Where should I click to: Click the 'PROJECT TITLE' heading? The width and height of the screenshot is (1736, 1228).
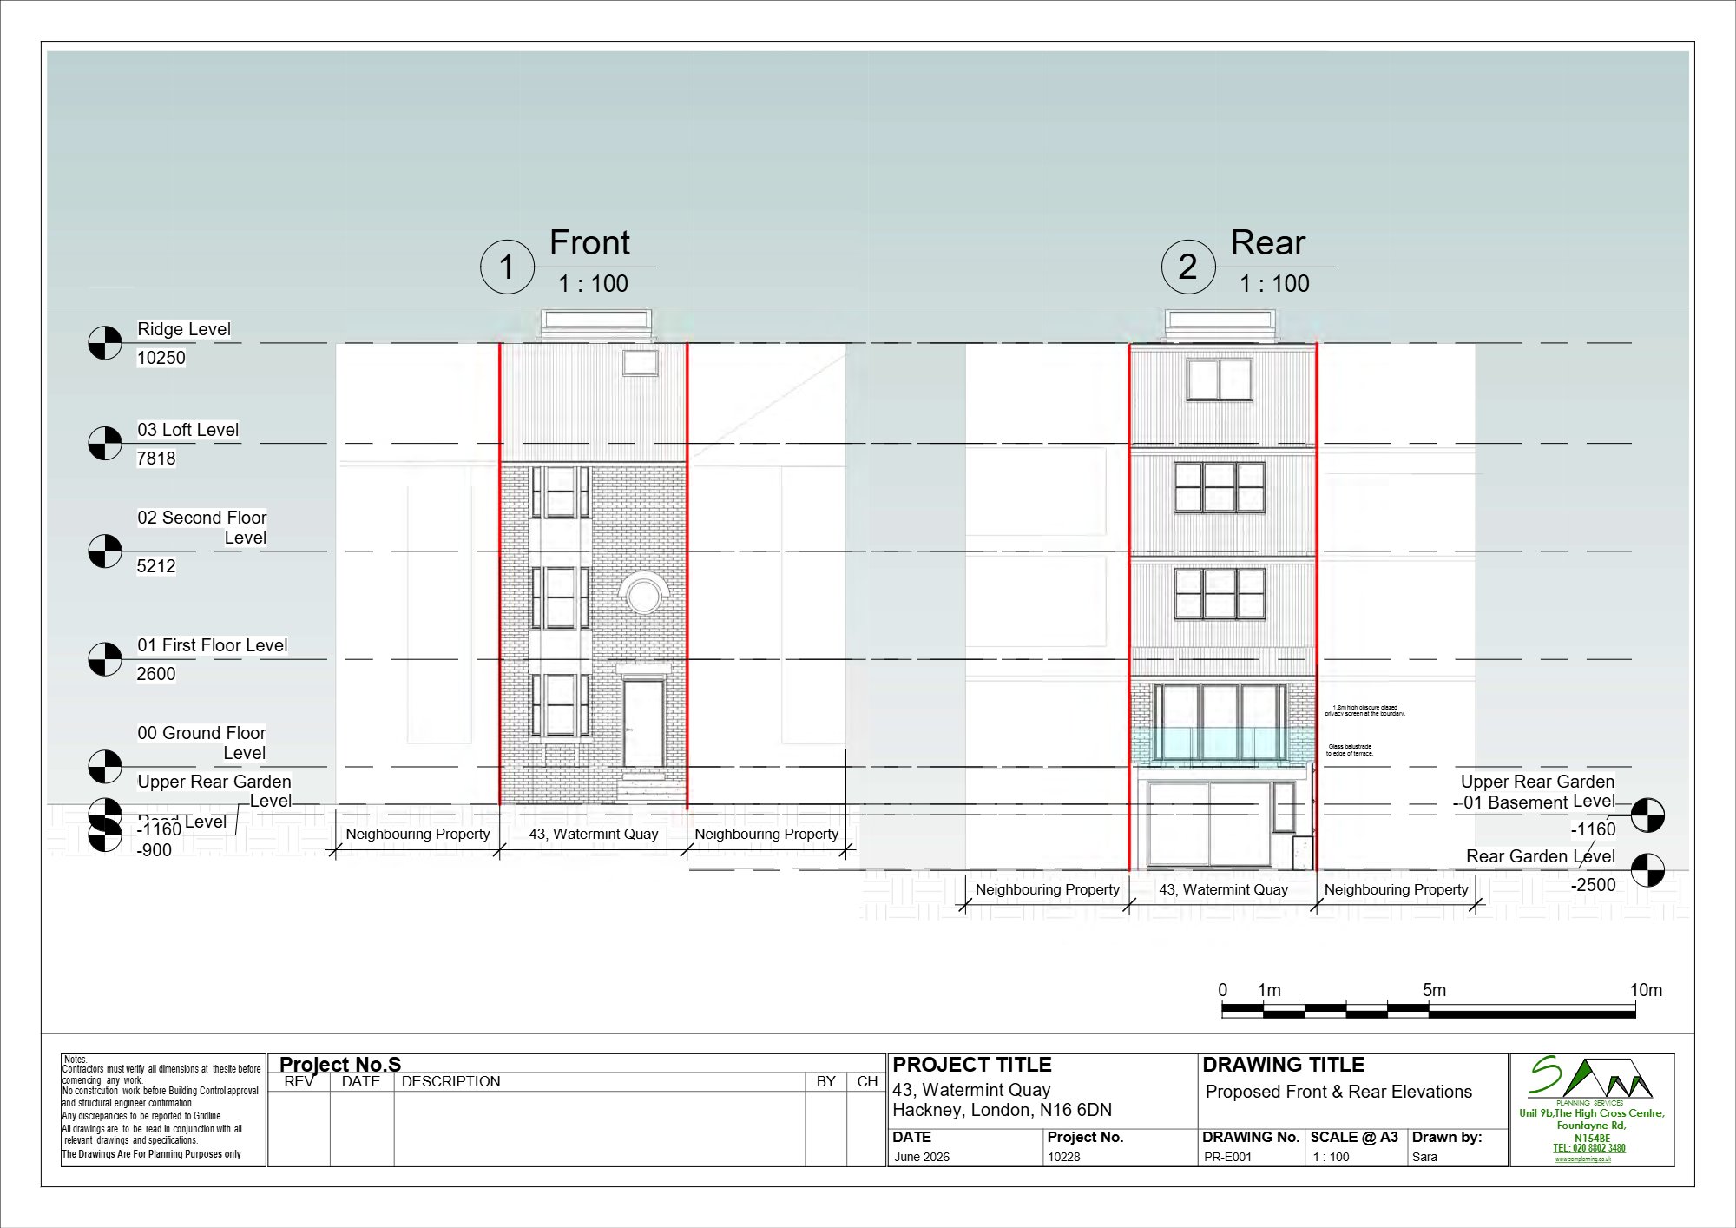pyautogui.click(x=972, y=1065)
